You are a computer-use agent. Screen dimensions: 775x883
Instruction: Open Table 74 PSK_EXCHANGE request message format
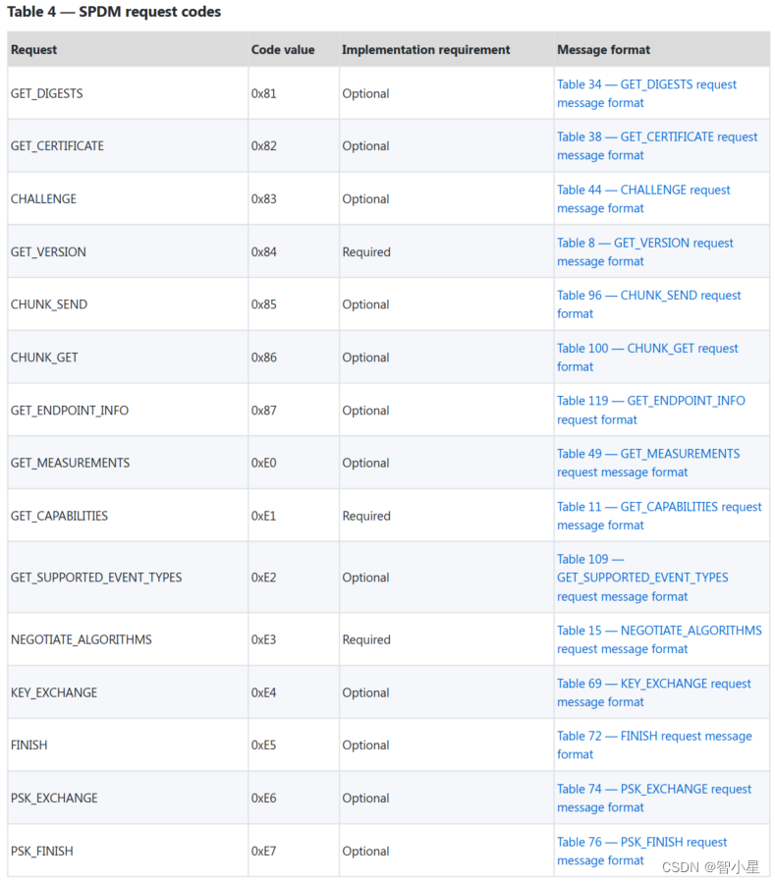pos(654,798)
